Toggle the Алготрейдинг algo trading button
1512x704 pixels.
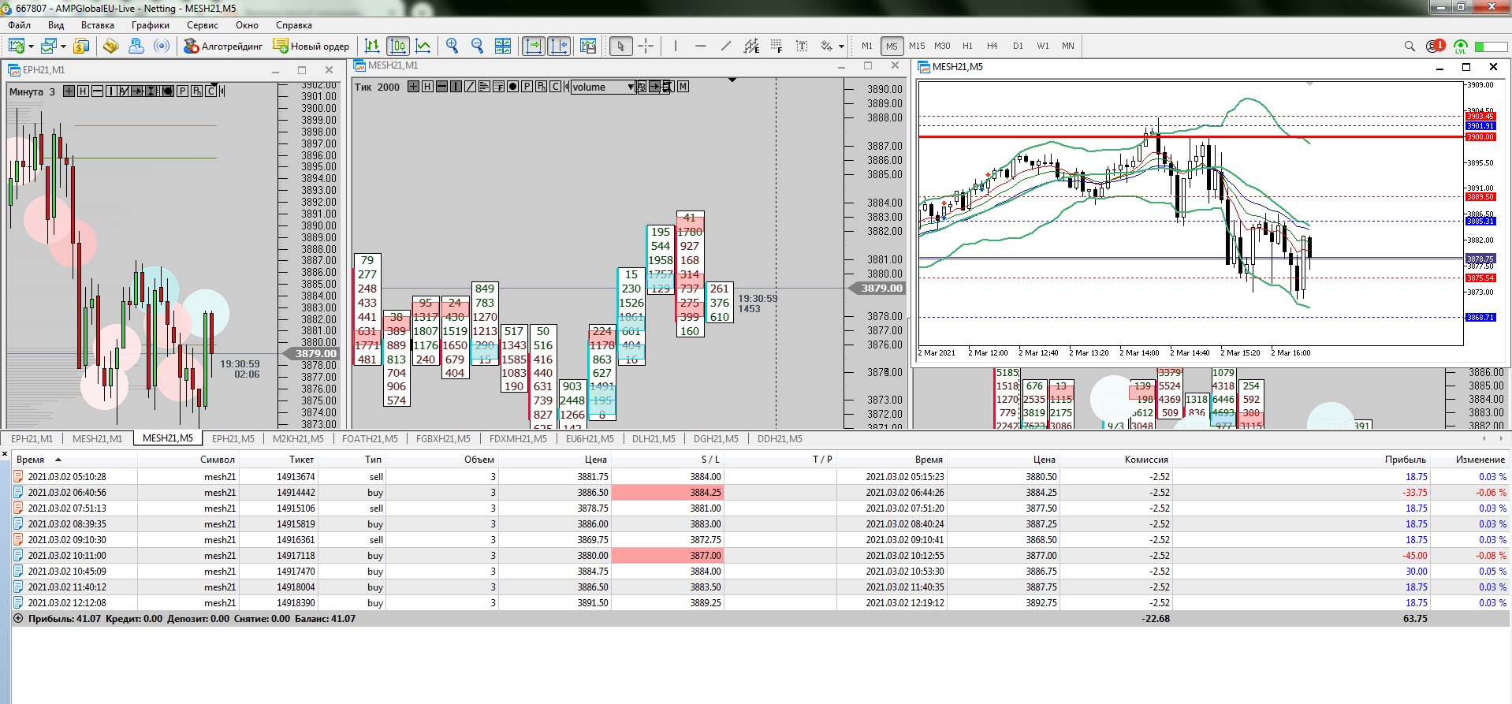(x=223, y=46)
